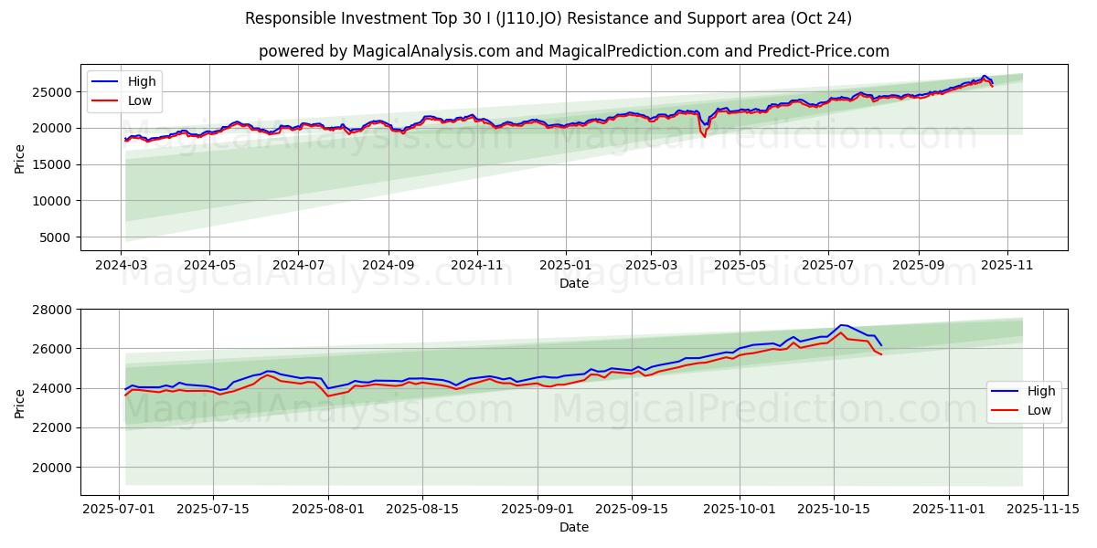Click the red Low line swatch in top legend
The image size is (1097, 548).
click(x=106, y=101)
